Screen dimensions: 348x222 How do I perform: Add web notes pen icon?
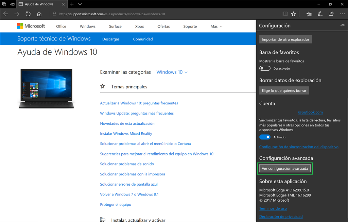coord(320,14)
